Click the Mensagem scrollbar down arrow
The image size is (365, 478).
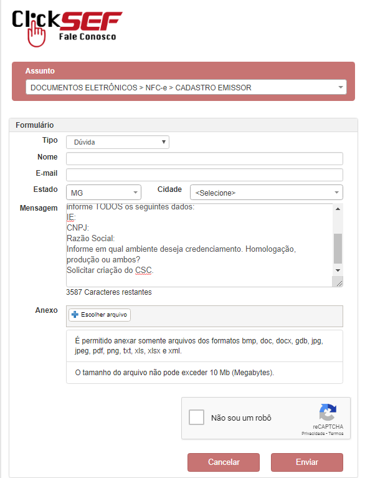338,270
